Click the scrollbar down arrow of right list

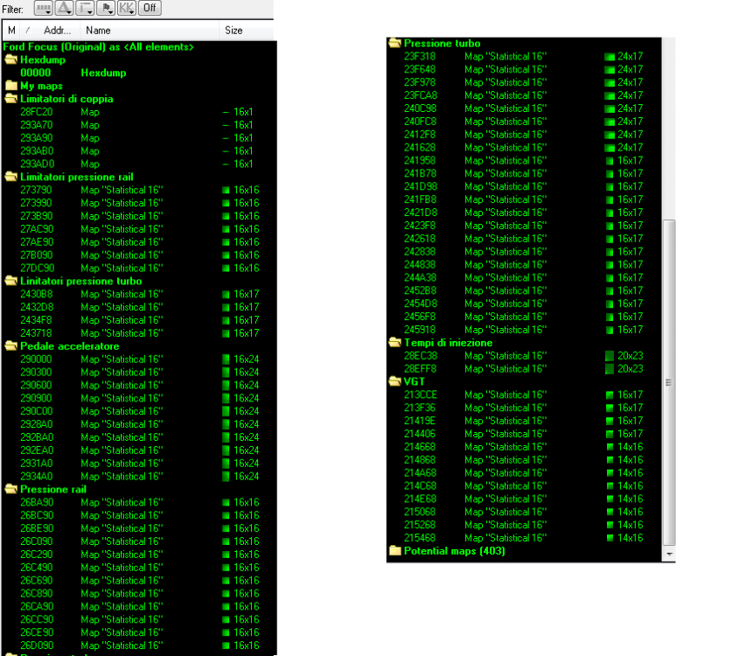(669, 554)
